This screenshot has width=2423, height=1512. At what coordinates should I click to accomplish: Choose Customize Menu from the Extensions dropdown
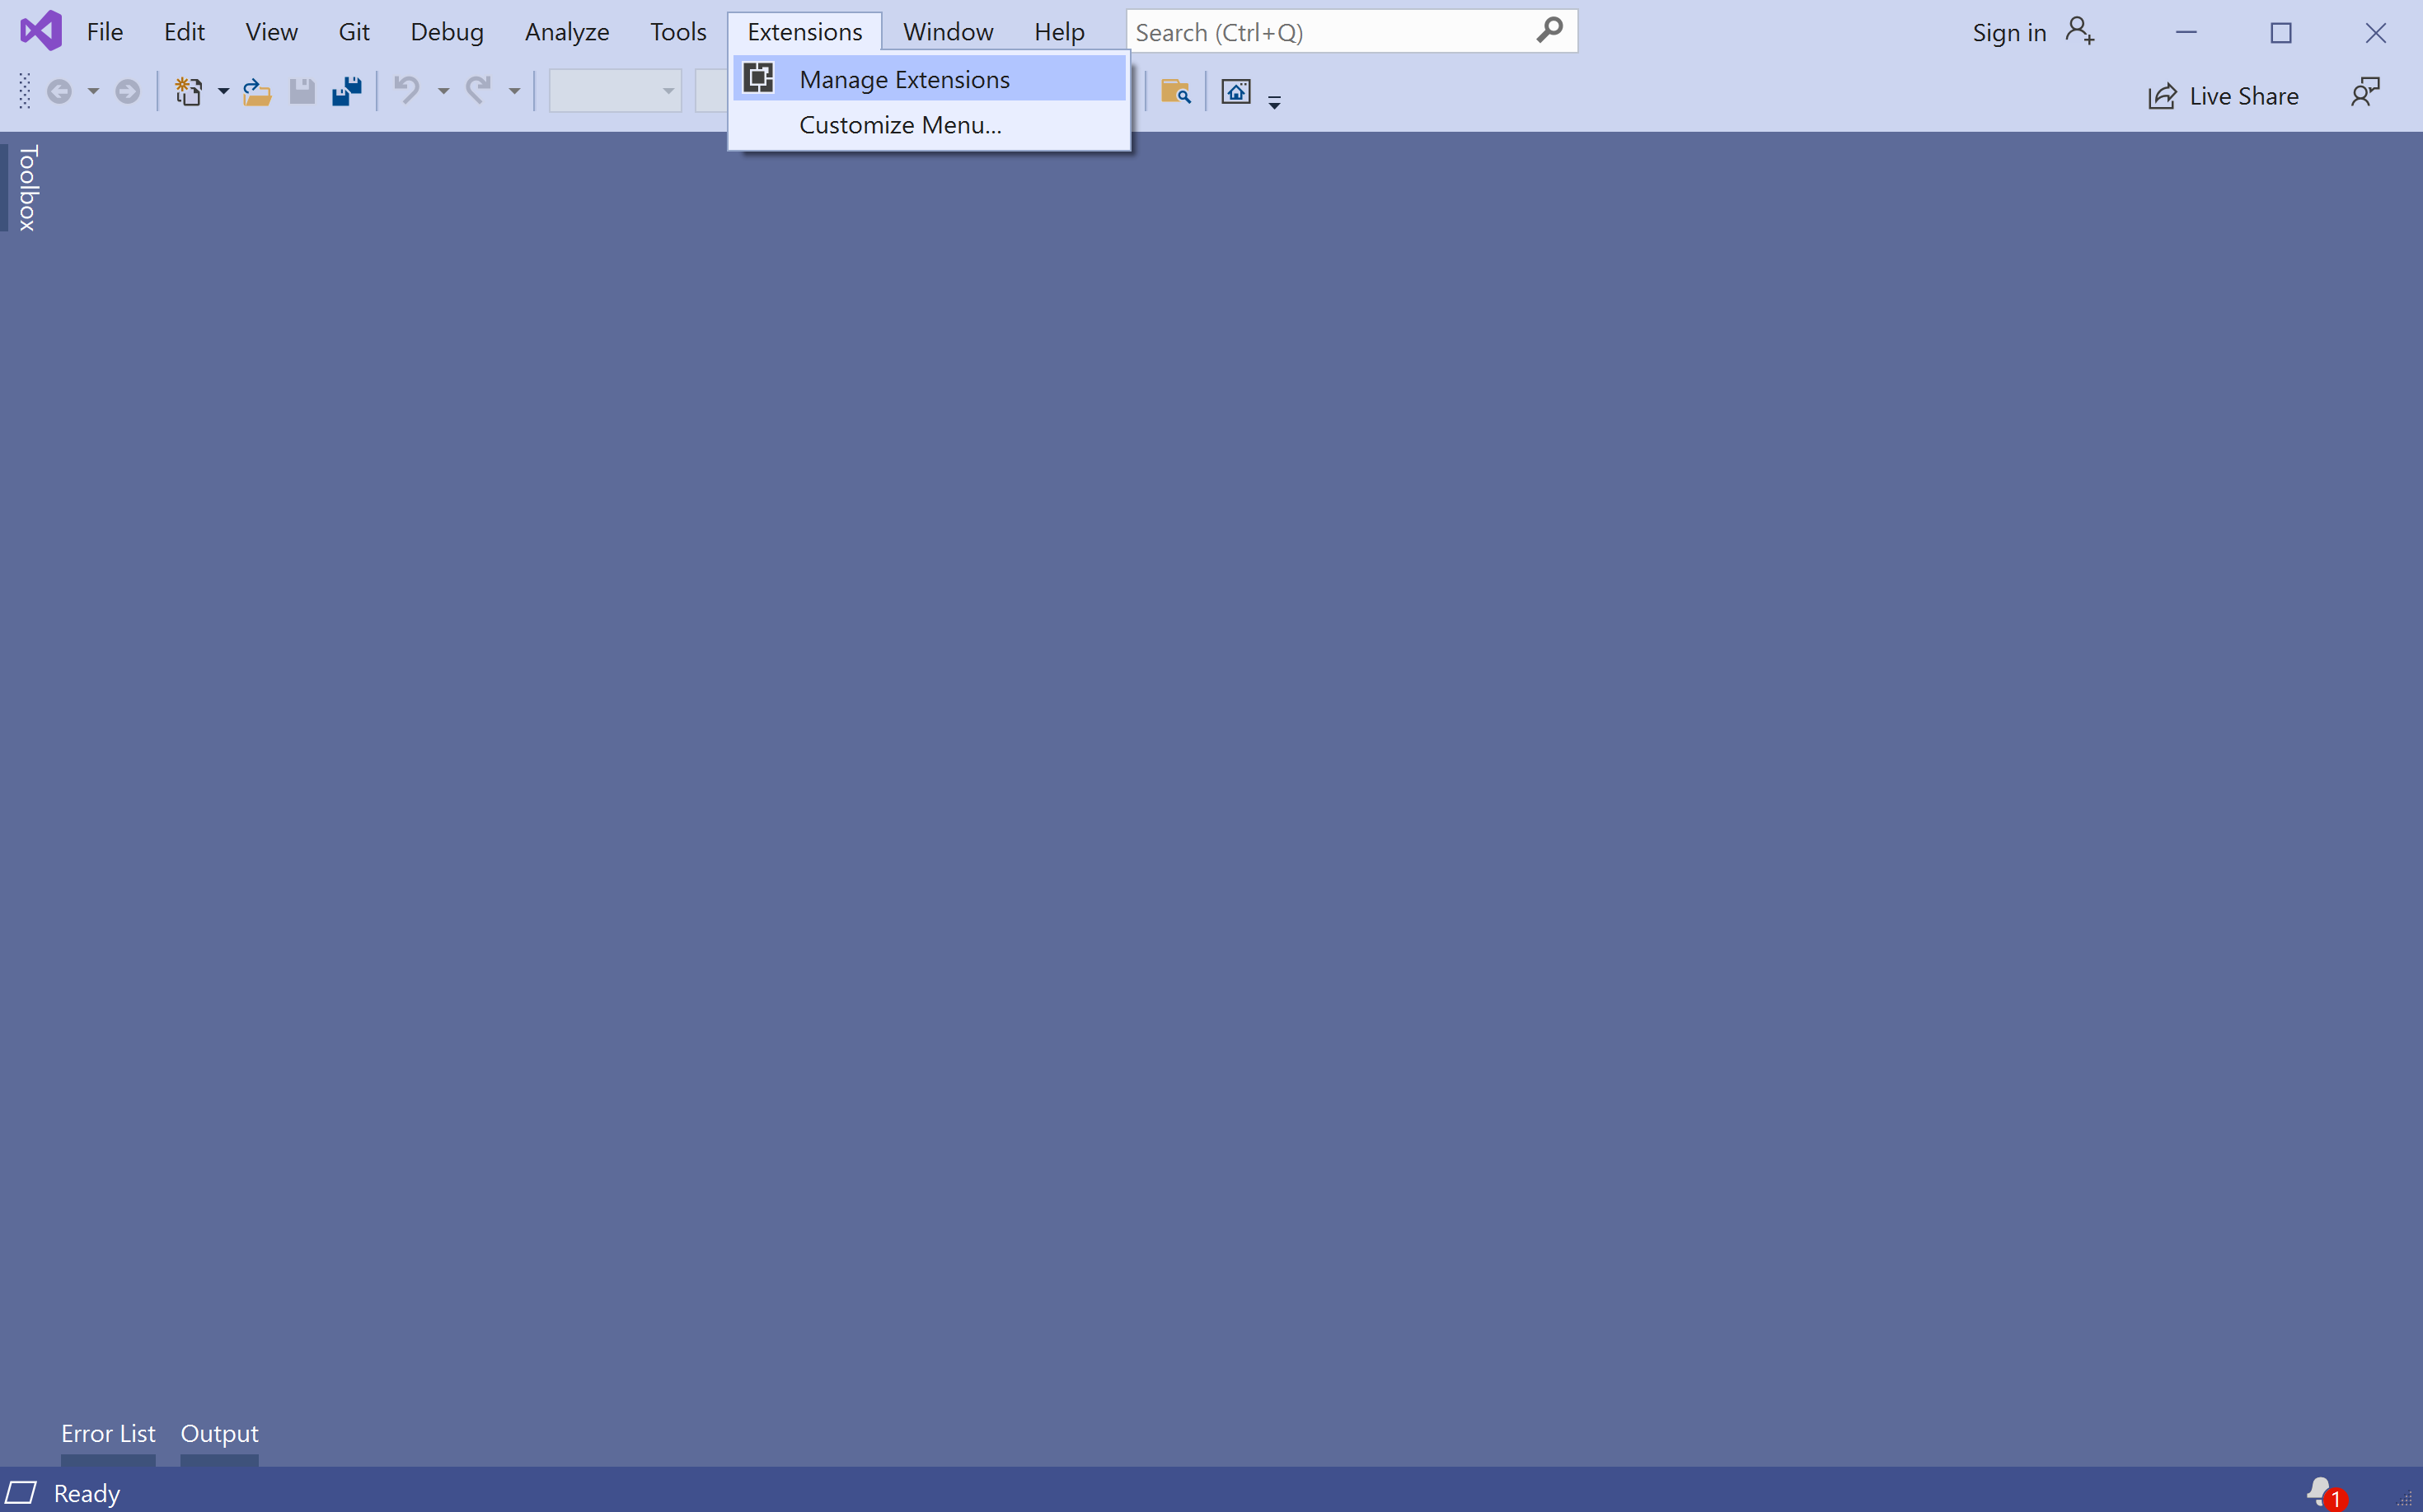click(x=899, y=125)
